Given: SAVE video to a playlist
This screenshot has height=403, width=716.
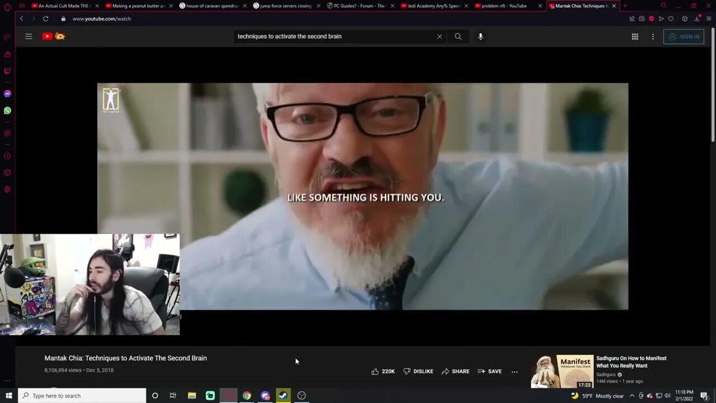Looking at the screenshot, I should (489, 371).
